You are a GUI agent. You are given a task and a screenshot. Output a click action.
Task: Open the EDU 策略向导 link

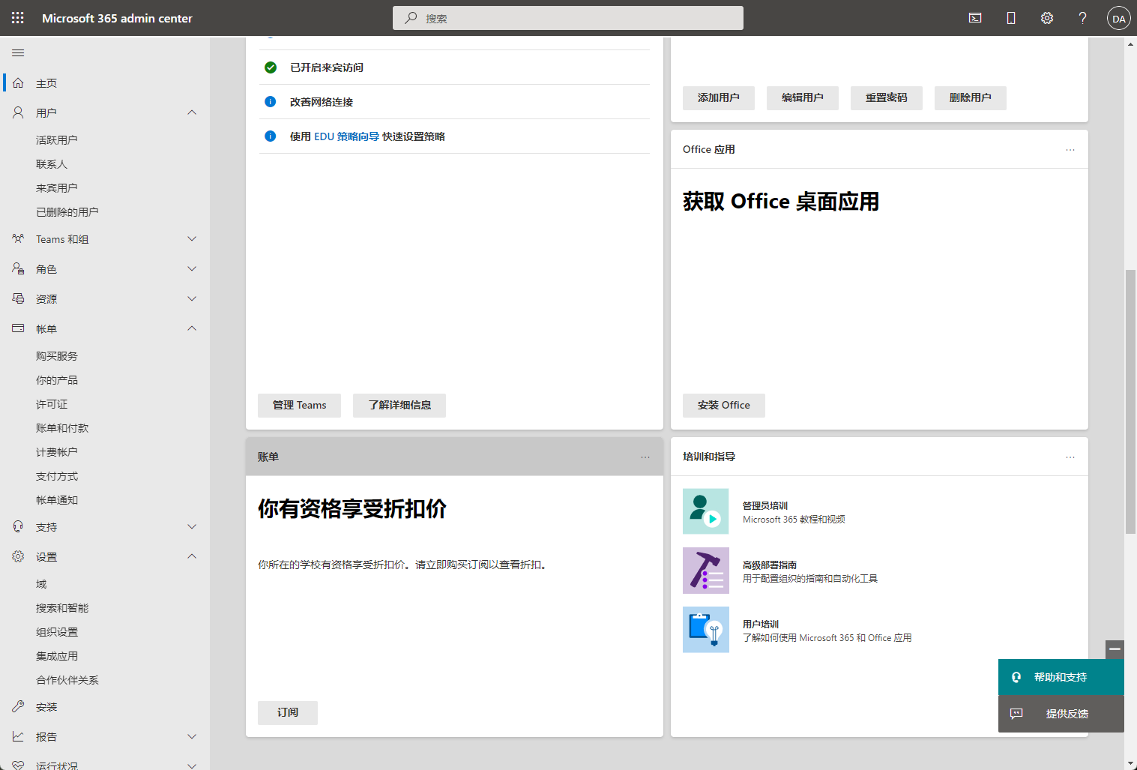click(x=346, y=136)
